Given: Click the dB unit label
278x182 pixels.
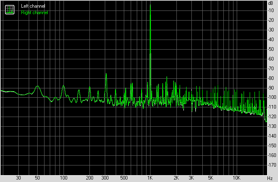Looking at the screenshot, I should coord(271,3).
